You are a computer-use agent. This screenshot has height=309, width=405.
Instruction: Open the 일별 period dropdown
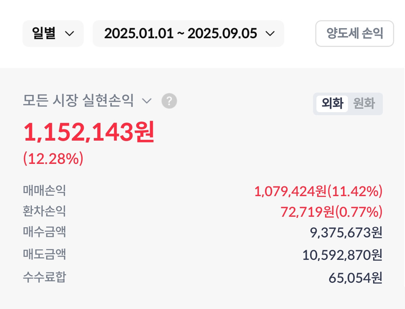tap(53, 33)
